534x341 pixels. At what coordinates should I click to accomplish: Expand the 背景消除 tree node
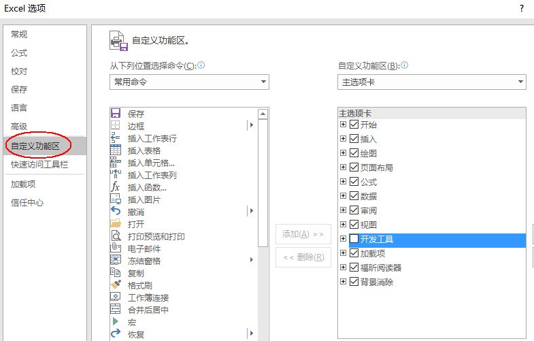point(343,282)
